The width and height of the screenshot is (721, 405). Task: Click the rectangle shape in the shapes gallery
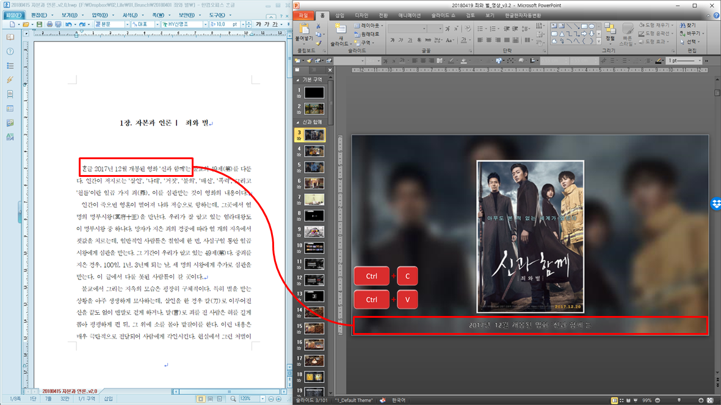(584, 26)
